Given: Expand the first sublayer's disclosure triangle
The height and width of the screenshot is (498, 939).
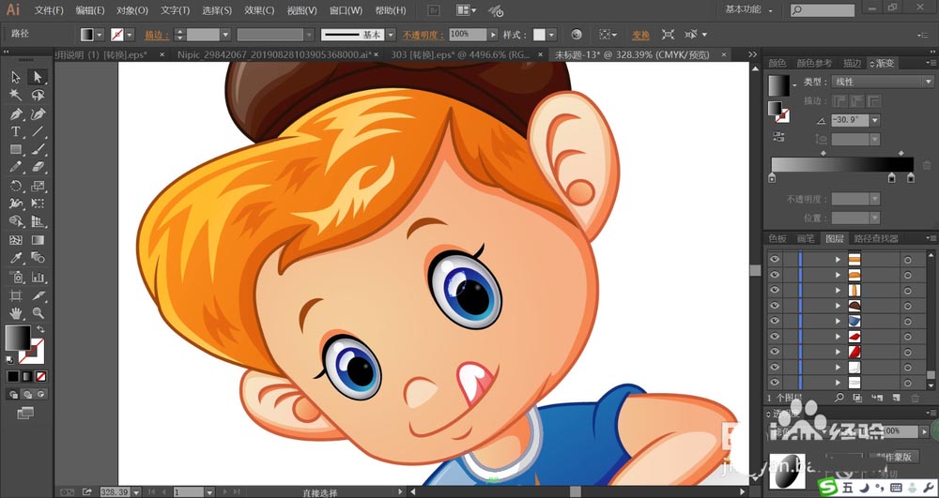Looking at the screenshot, I should click(838, 260).
